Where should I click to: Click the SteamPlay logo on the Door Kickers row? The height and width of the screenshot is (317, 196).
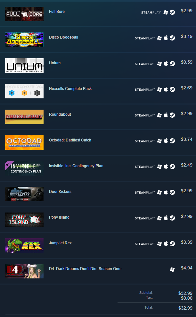(x=145, y=193)
